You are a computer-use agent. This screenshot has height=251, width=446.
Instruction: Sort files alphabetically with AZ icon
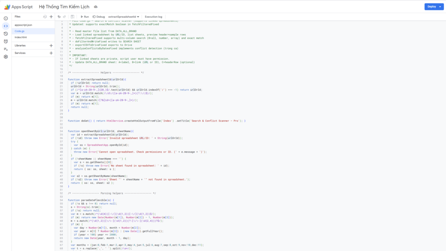[44, 17]
